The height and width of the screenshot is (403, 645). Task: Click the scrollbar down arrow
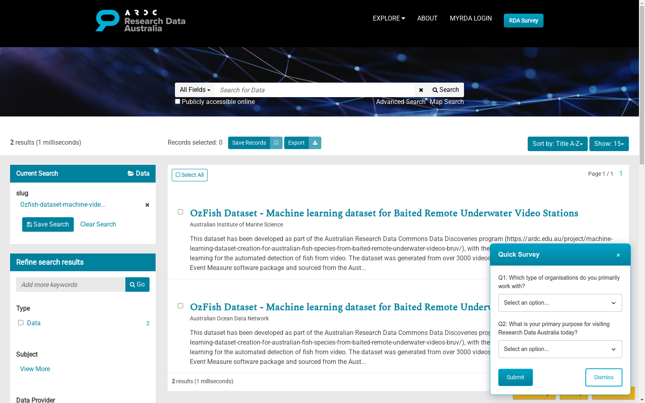[642, 400]
